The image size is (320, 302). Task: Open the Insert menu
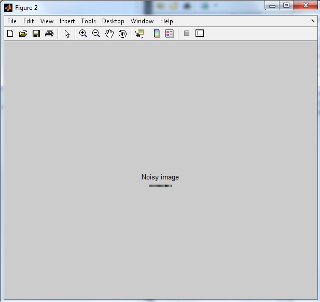tap(67, 21)
